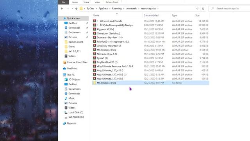The image size is (250, 141).
Task: Select Faithful3D1.16-snapshot-1.15.2 archive
Action: 150,42
